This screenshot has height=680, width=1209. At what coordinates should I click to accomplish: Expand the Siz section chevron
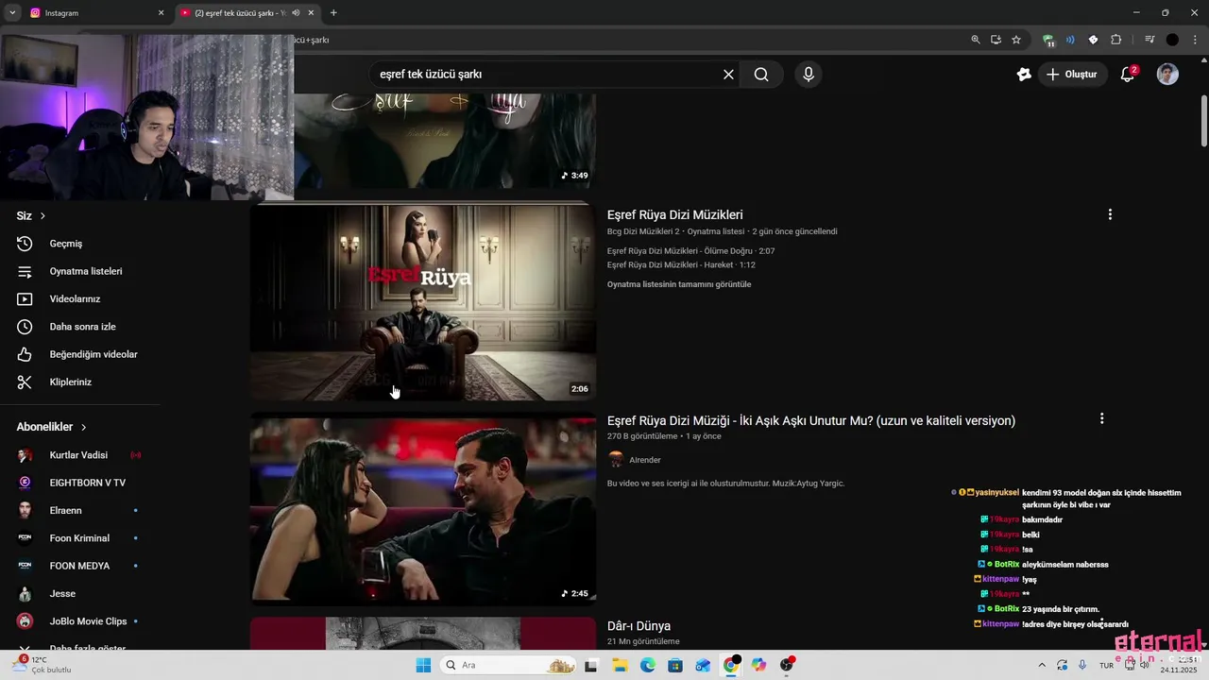[43, 216]
